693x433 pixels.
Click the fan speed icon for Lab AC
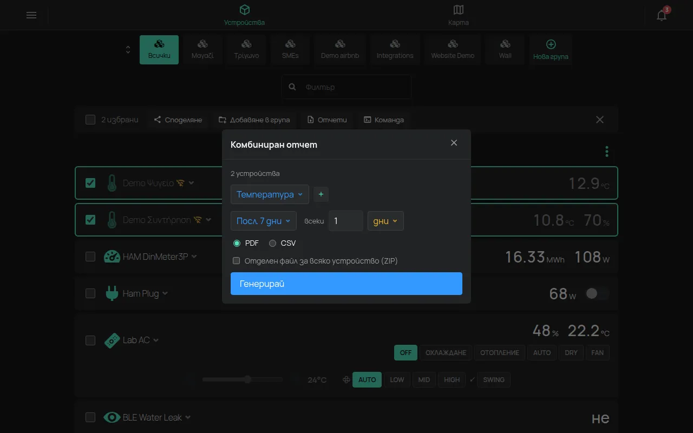[346, 380]
